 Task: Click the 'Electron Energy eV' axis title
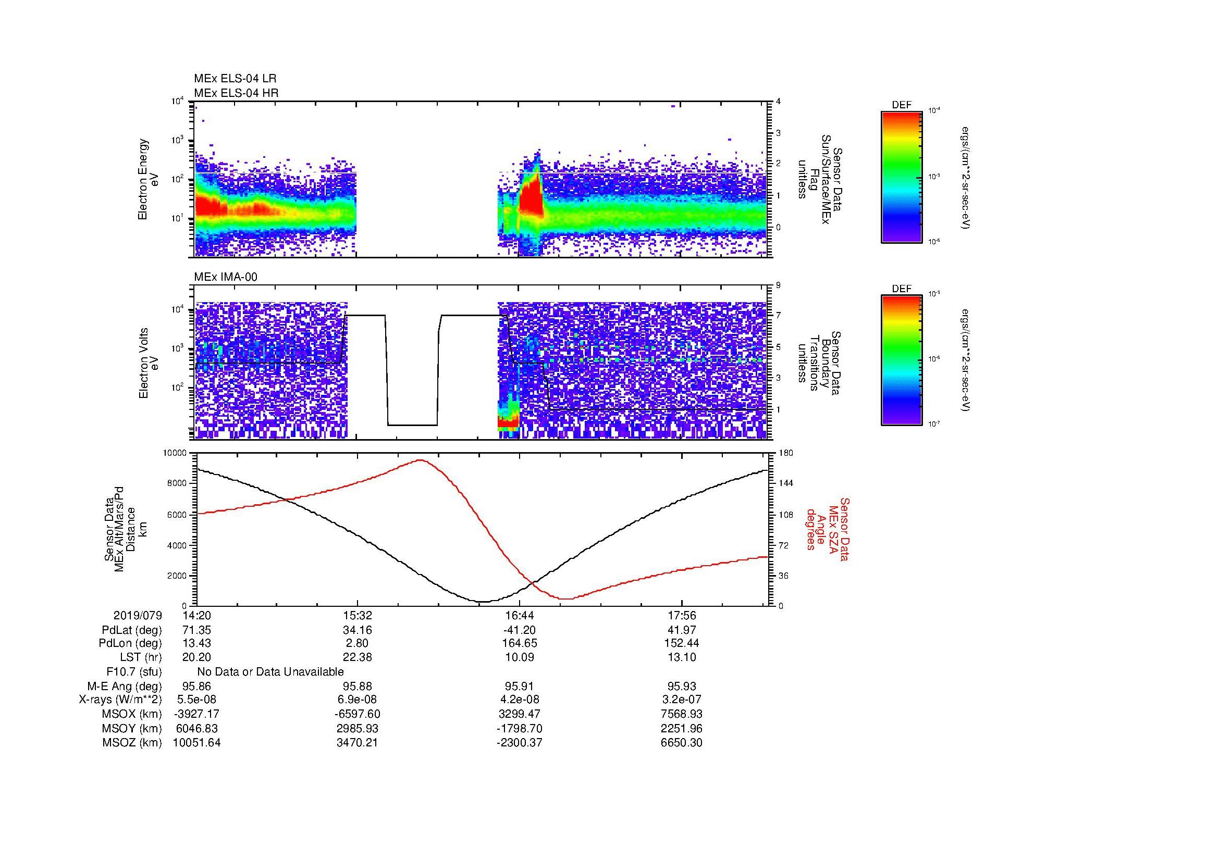point(148,179)
